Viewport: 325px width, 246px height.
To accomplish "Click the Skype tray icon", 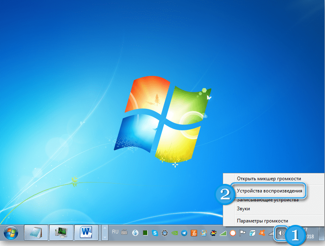I will coord(155,233).
